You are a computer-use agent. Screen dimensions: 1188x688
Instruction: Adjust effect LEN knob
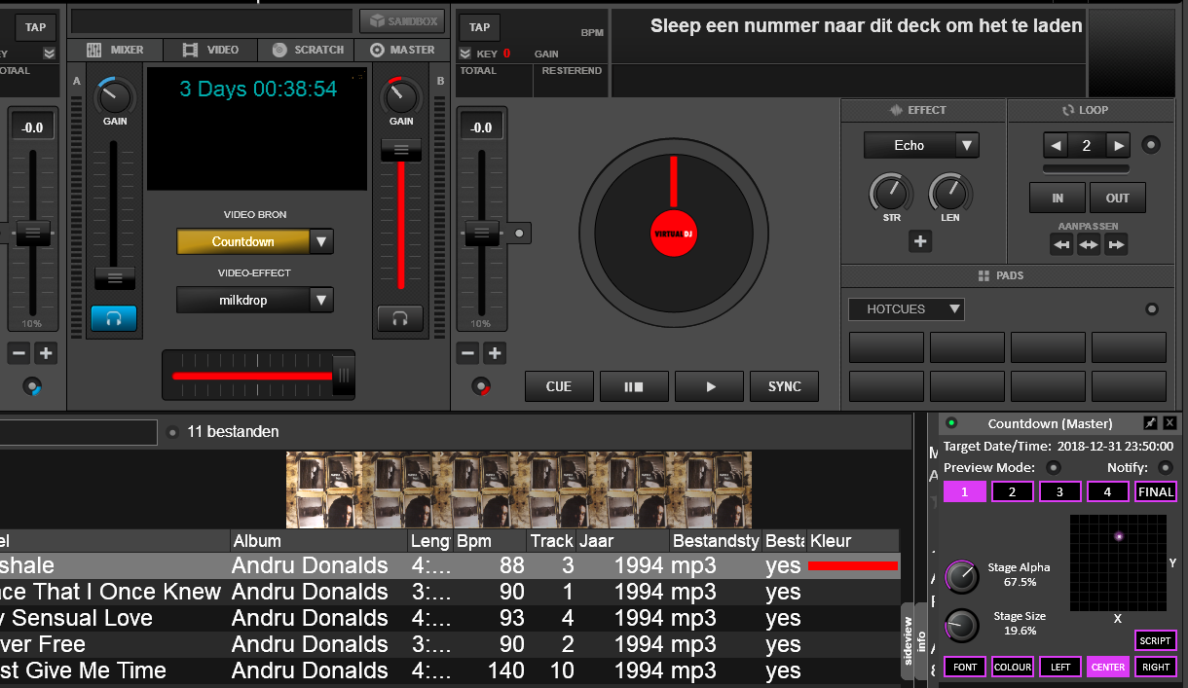[x=950, y=194]
